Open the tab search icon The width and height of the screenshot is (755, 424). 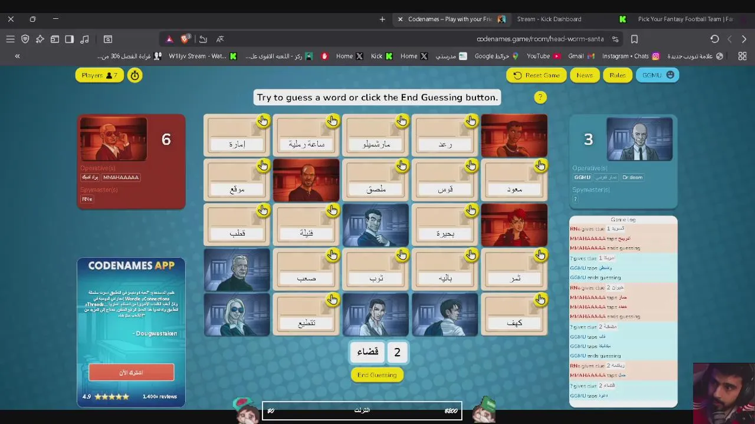pos(108,39)
